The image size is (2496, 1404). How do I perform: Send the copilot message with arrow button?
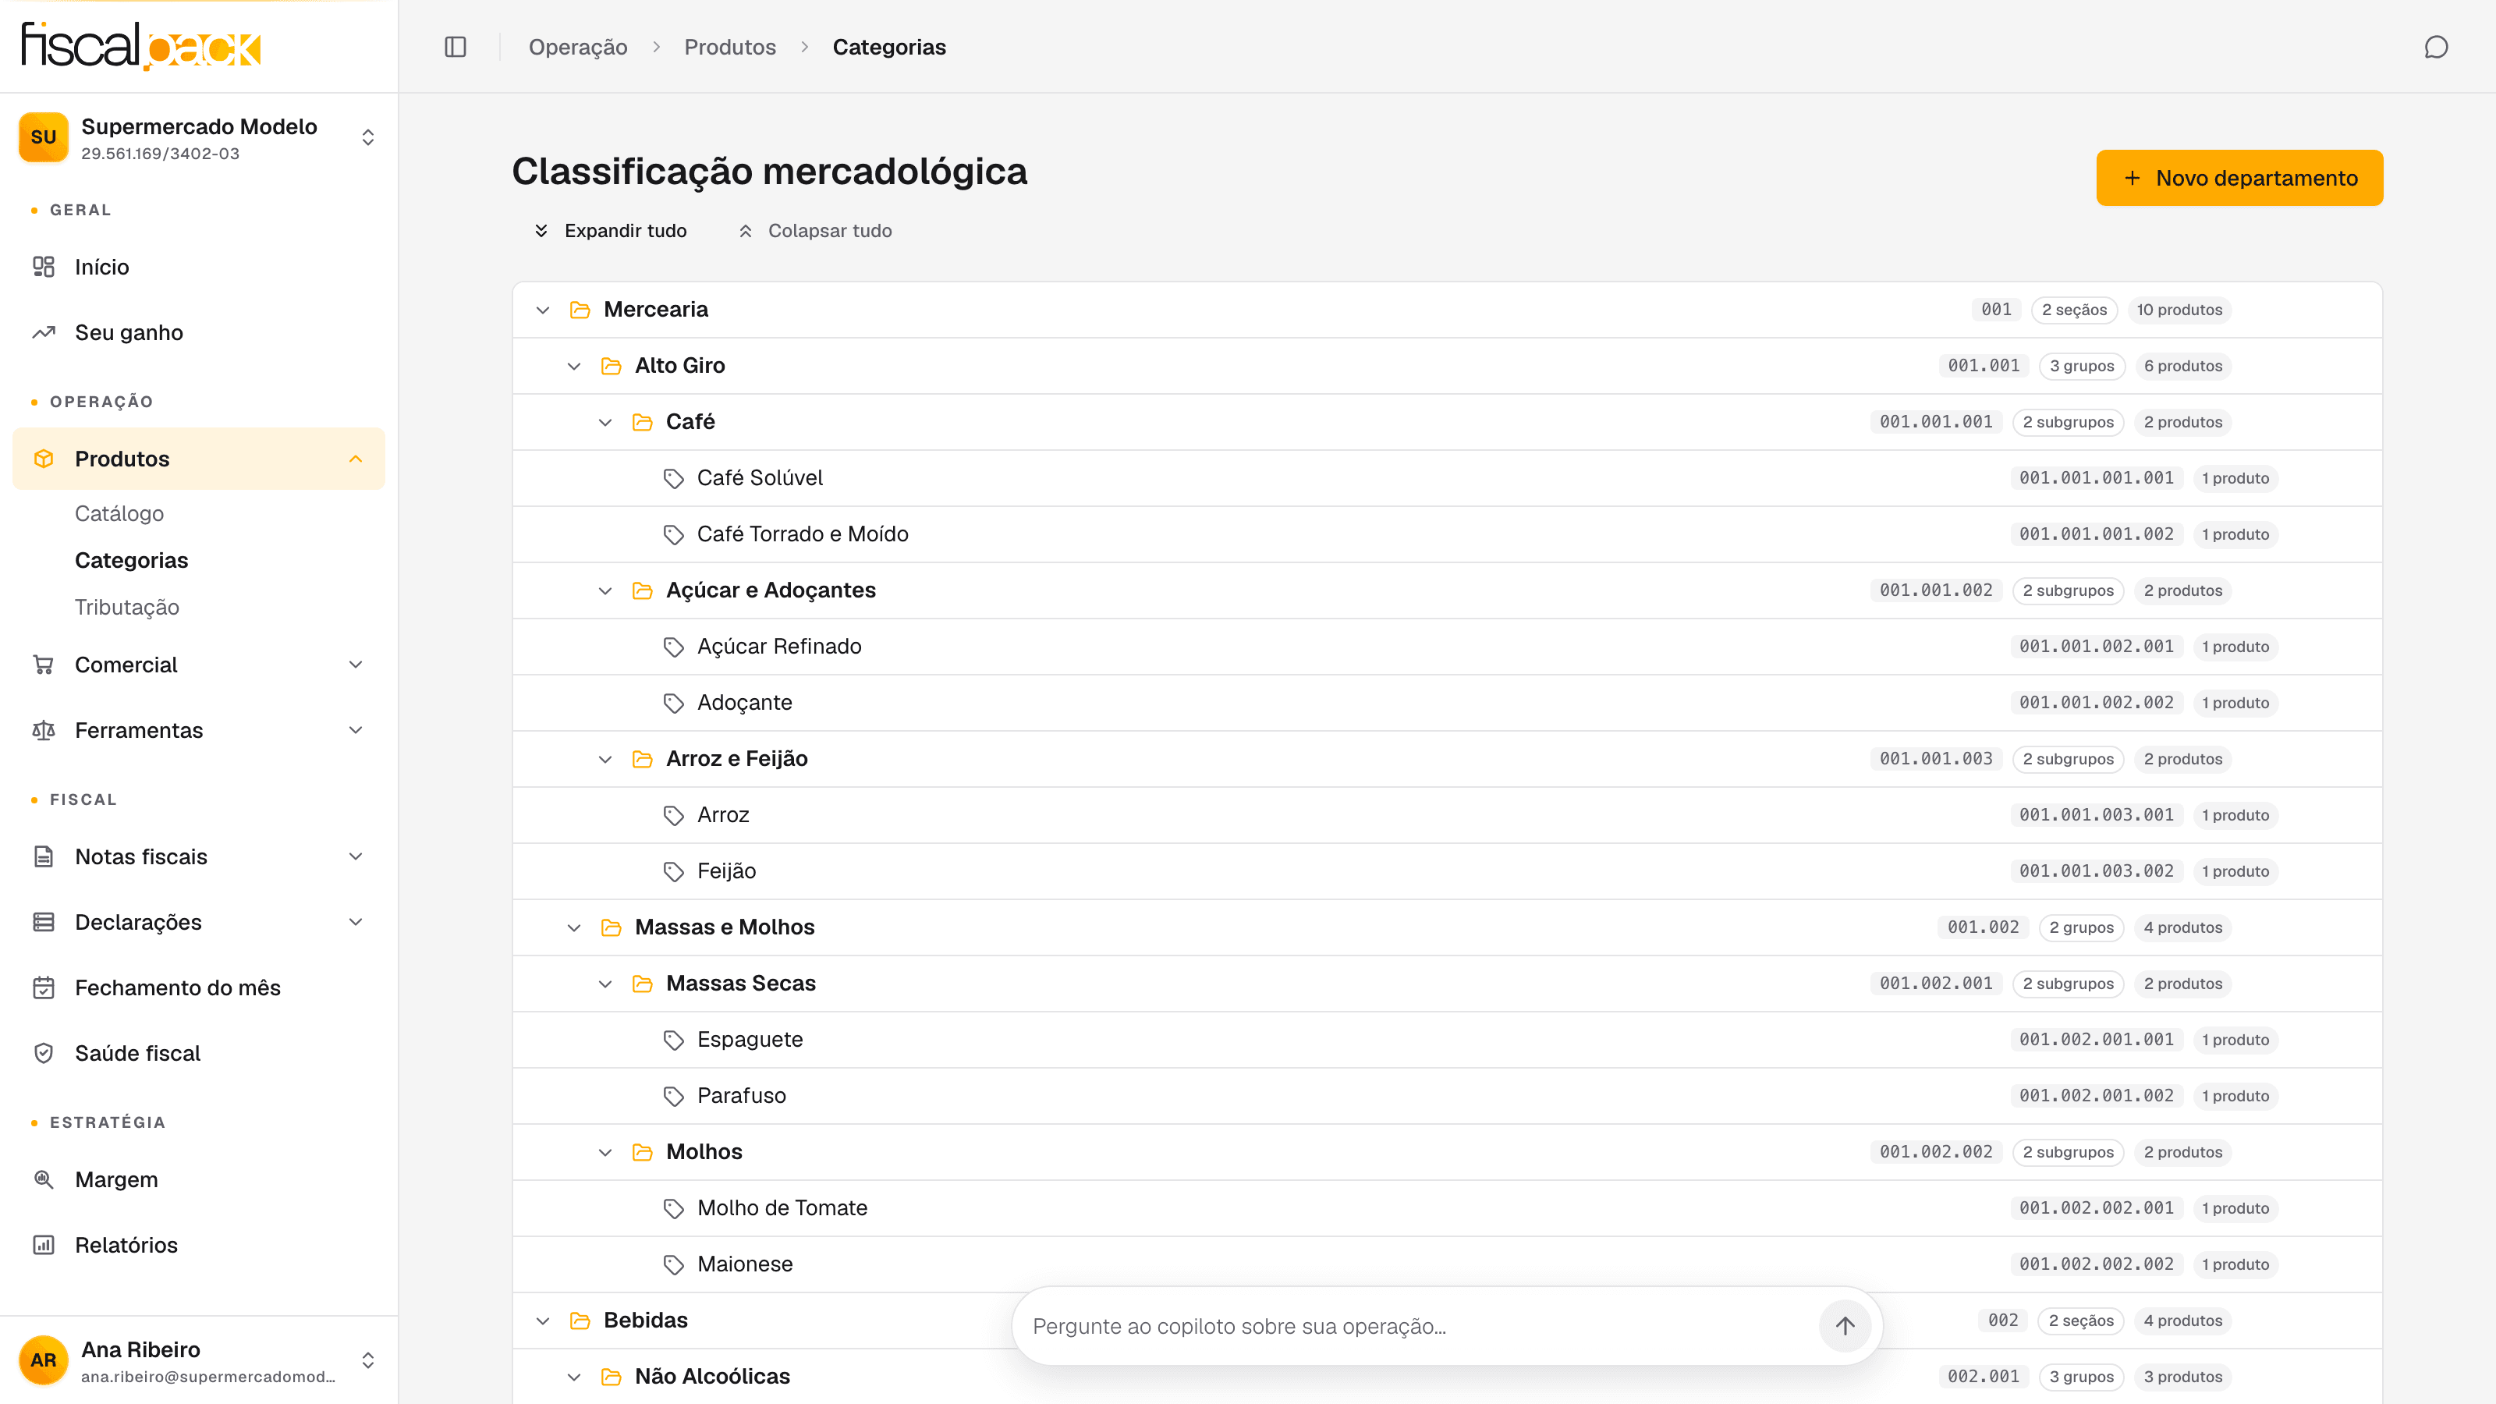(x=1845, y=1325)
